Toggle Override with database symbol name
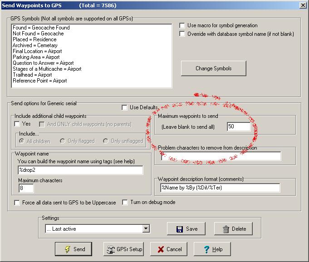Image resolution: width=309 pixels, height=262 pixels. pyautogui.click(x=182, y=34)
